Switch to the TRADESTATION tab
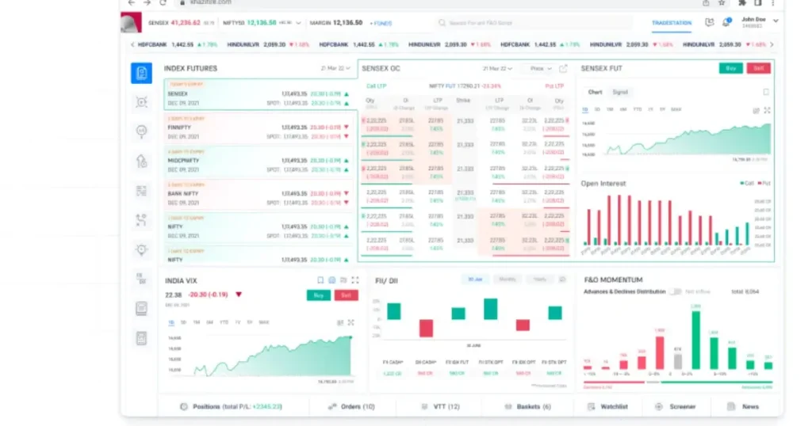The height and width of the screenshot is (426, 812). 672,23
